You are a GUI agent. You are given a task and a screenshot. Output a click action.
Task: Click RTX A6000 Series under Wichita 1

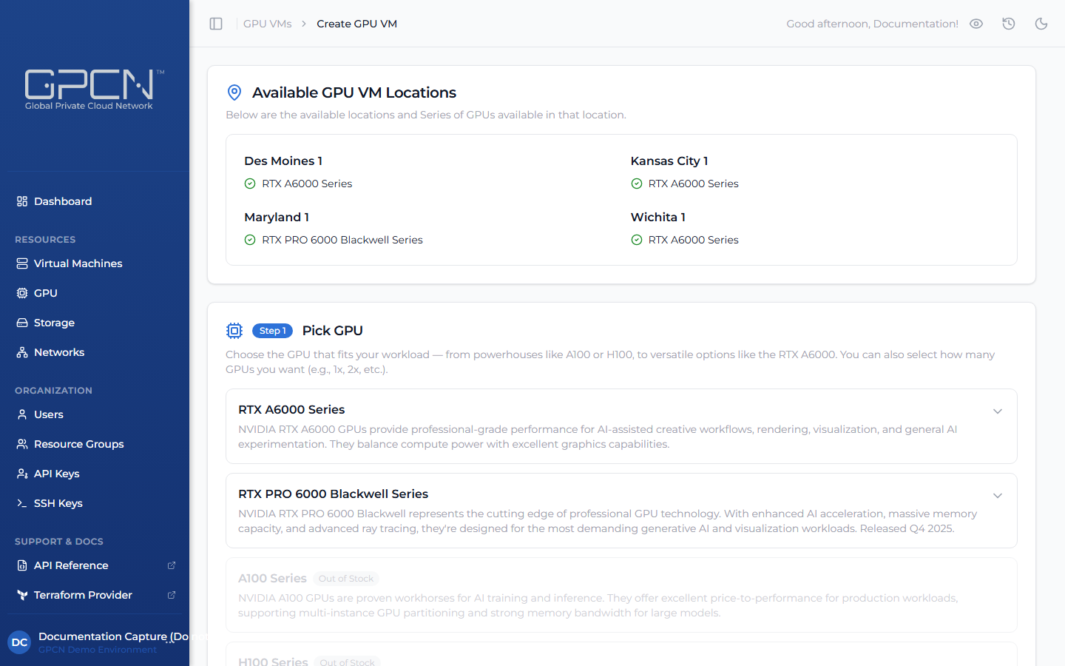click(694, 240)
